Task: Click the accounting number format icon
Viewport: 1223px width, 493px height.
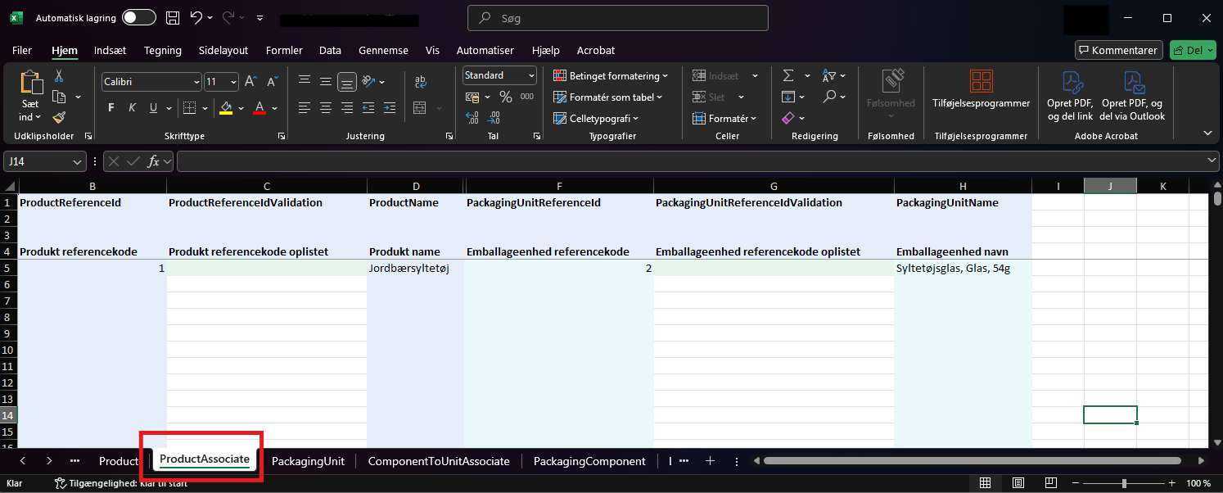Action: click(x=472, y=97)
